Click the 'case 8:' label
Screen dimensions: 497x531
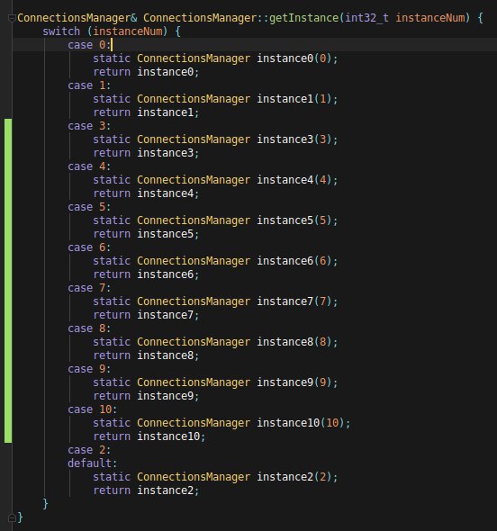[x=89, y=328]
